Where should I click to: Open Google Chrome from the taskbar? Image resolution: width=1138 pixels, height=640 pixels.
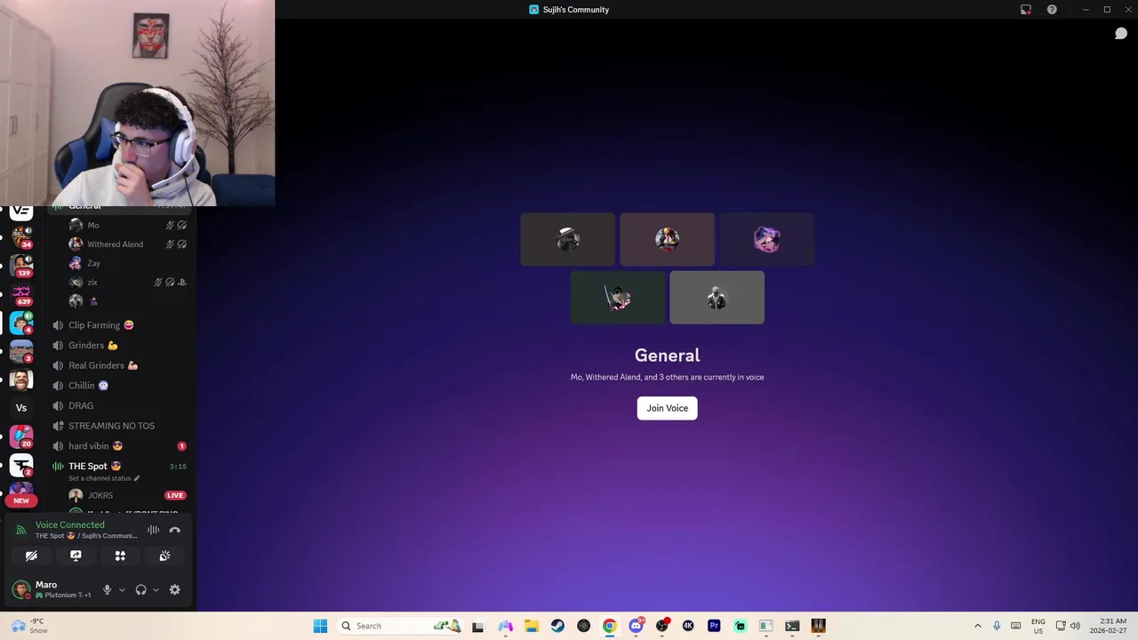609,626
